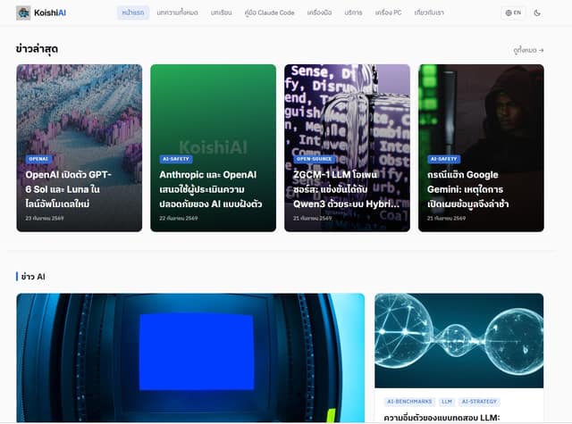Click the OPENAI tag badge

[x=38, y=159]
